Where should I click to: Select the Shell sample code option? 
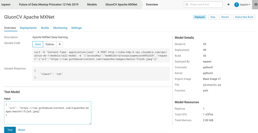pyautogui.click(x=38, y=44)
